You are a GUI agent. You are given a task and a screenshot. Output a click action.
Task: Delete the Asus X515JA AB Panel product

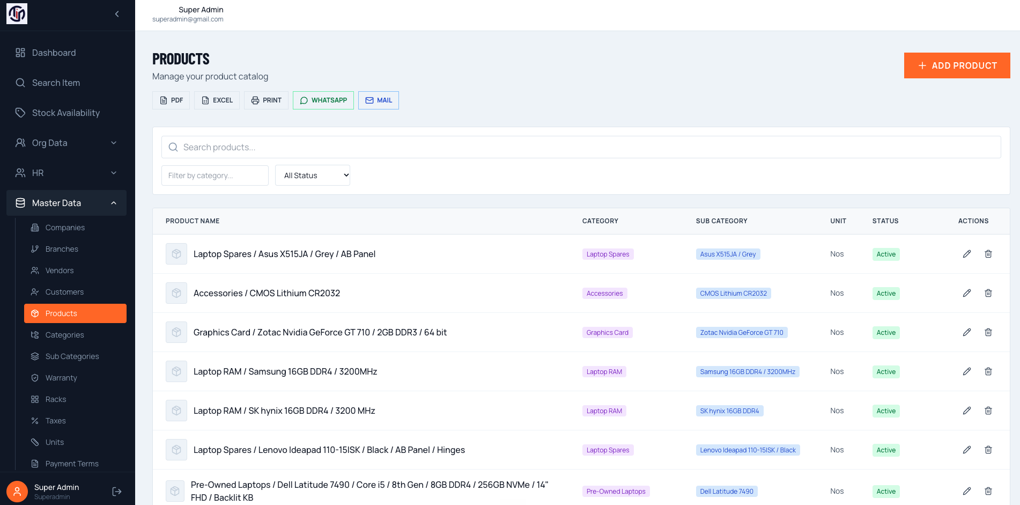988,254
